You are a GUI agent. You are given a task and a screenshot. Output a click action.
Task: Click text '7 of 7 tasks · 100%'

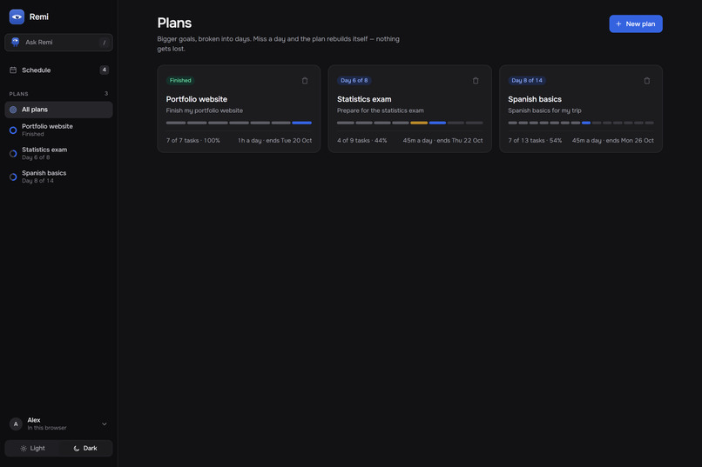[x=193, y=140]
